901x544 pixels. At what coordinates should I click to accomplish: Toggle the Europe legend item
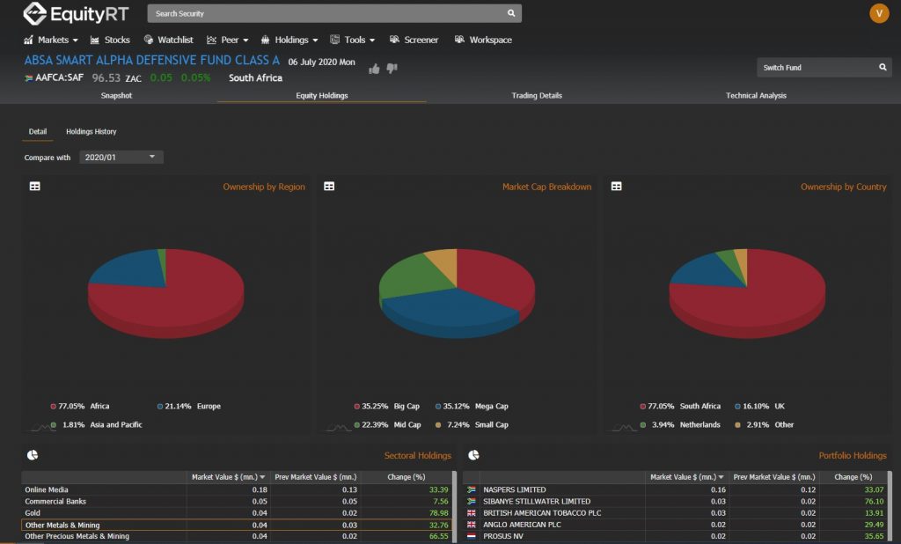(189, 406)
